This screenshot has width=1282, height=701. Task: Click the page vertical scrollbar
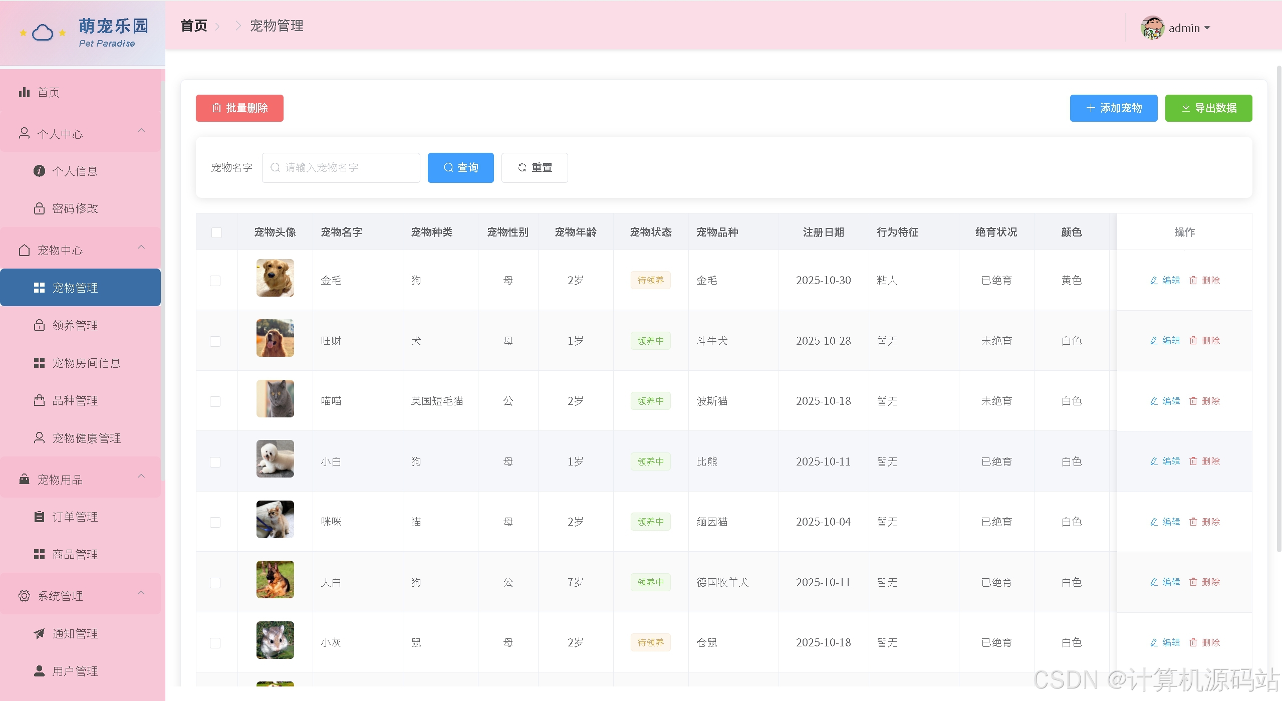pos(1278,308)
